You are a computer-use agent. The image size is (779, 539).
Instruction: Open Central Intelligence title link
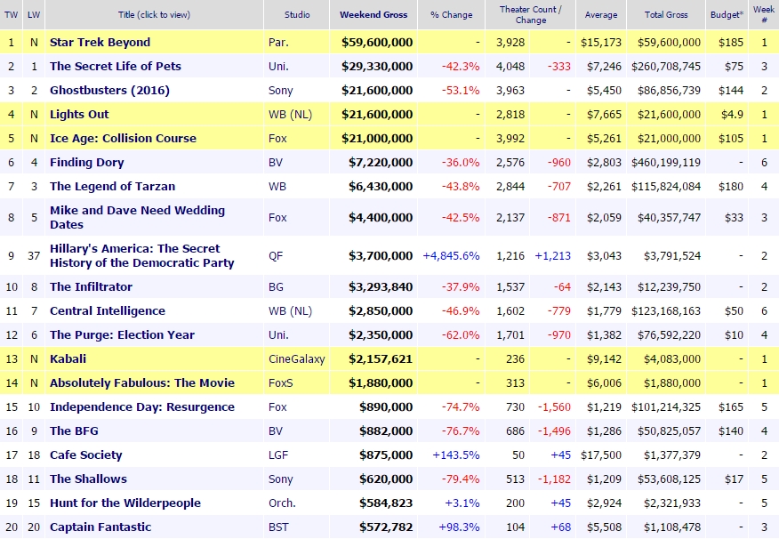pos(108,311)
